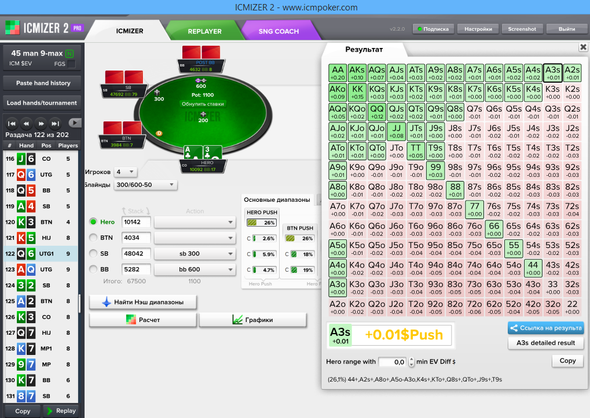590x418 pixels.
Task: Click the Подписка subscription button
Action: click(x=433, y=29)
